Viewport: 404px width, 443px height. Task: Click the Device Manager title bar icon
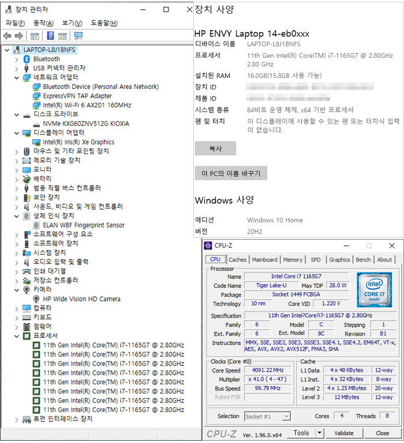coord(9,10)
